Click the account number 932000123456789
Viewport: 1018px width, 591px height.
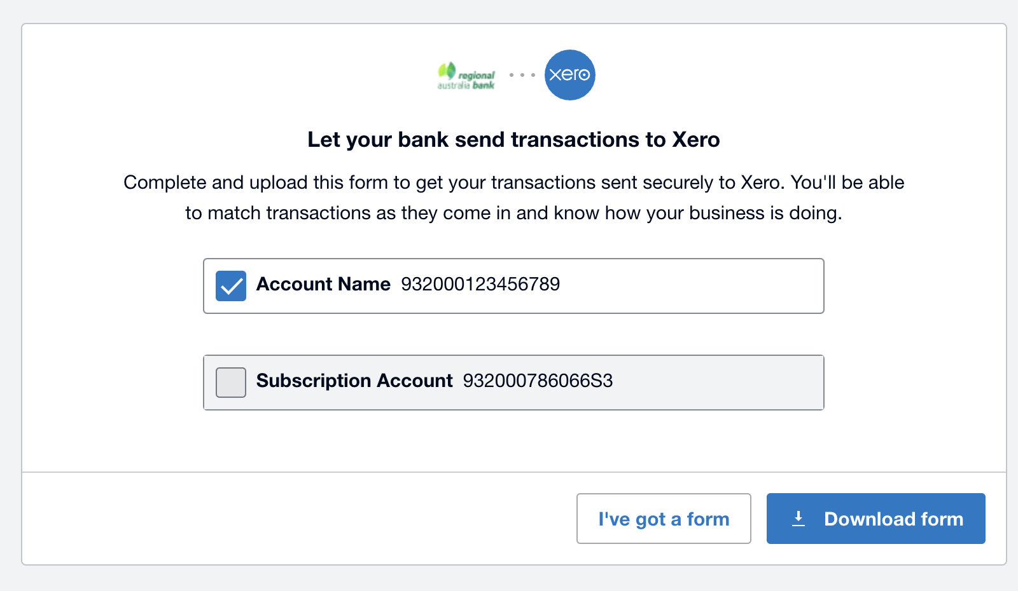point(481,285)
